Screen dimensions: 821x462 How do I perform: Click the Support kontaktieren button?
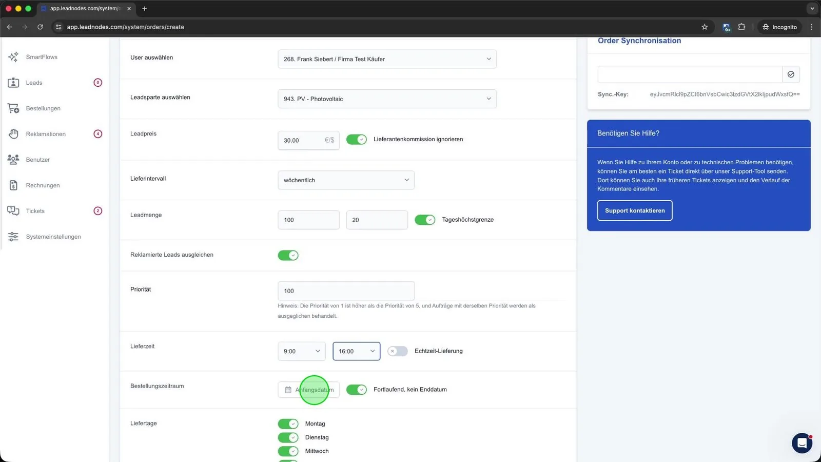(635, 210)
